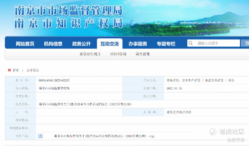Click the category value 市场监管、安全生产监管
Screen dimensions: 249x146
coord(183,80)
